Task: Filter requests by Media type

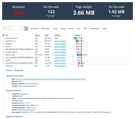Action: coord(71,29)
